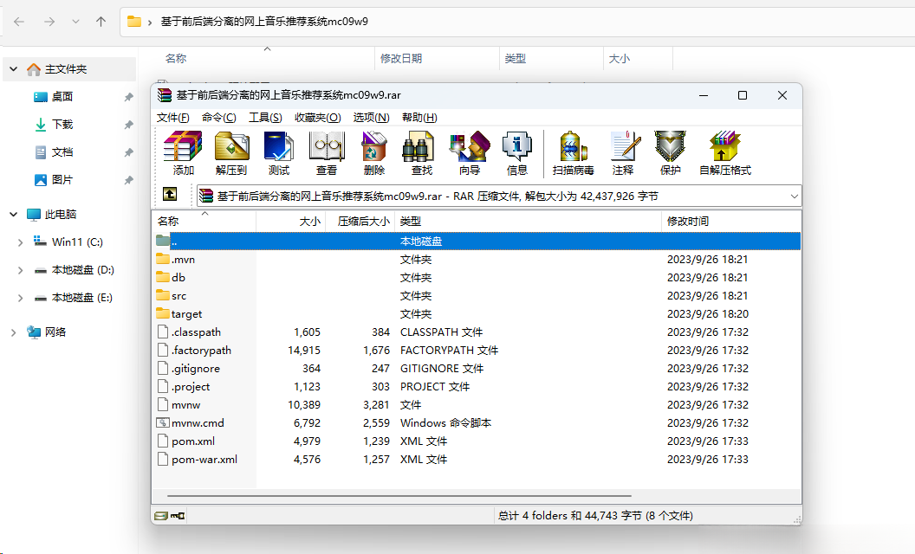Screen dimensions: 915x554
Task: Click the key icon in WinRAR status bar
Action: [178, 516]
